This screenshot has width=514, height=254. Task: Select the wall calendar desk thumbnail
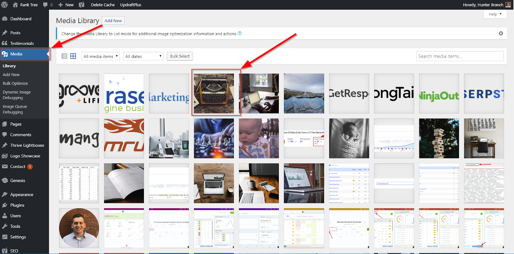pos(484,138)
